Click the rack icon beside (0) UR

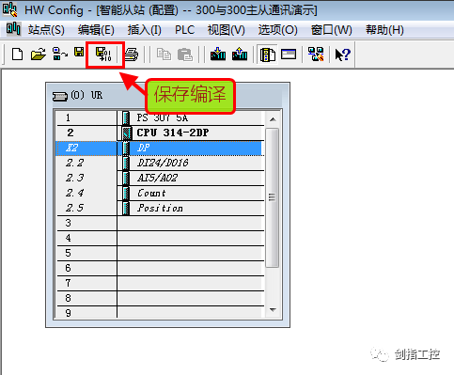pos(59,96)
